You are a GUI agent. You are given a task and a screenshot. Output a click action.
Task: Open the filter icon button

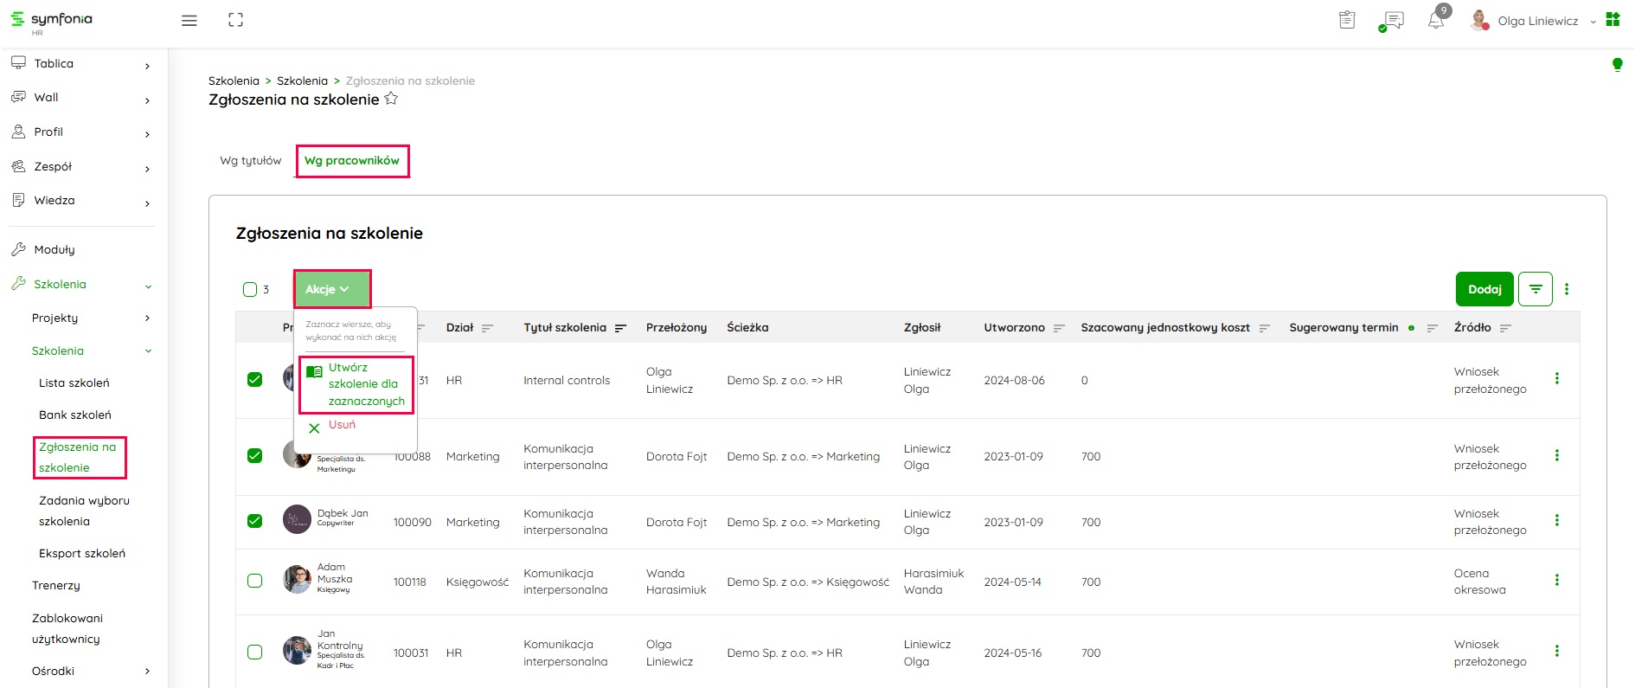1536,289
